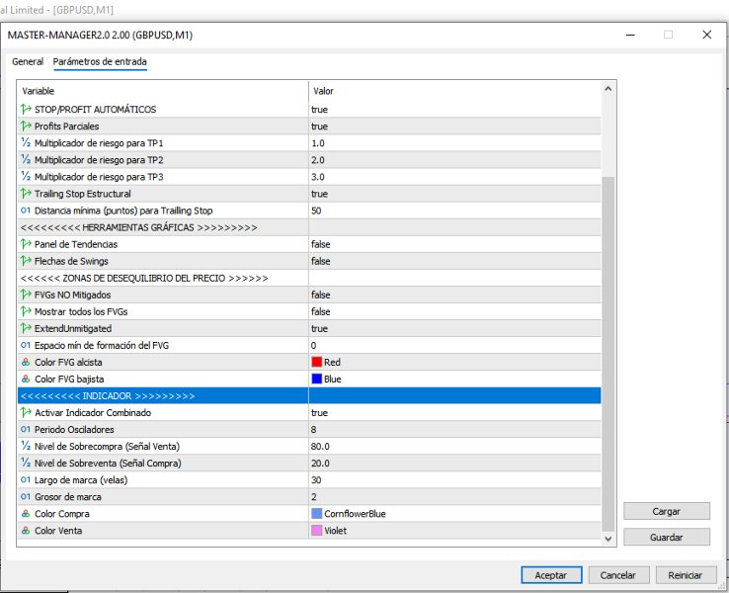Click the ExtendUnmitigated bool icon
729x593 pixels.
26,328
